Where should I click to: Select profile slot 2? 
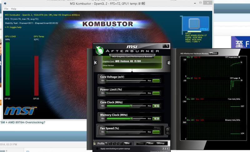pos(111,144)
